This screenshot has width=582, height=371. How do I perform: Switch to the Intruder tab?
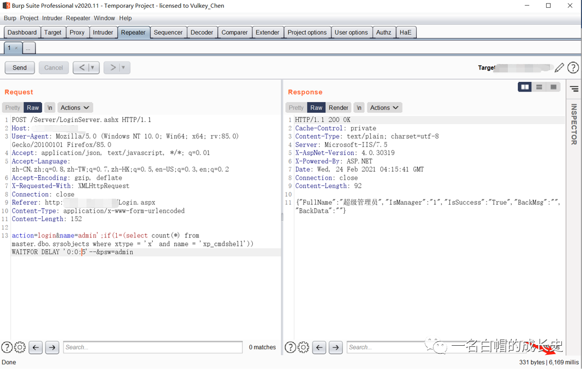pos(103,33)
